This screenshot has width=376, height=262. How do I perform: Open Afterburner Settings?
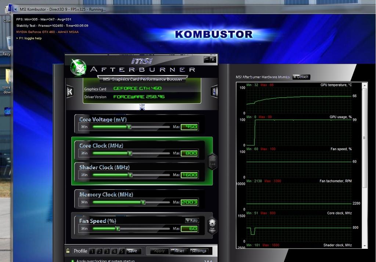199,251
